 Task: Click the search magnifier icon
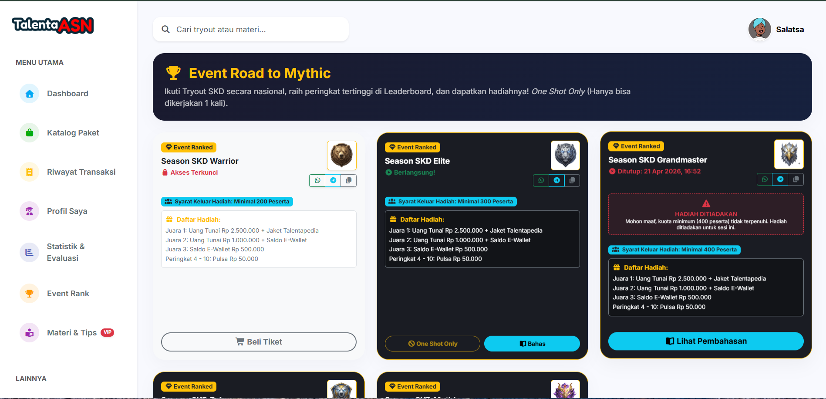[166, 29]
